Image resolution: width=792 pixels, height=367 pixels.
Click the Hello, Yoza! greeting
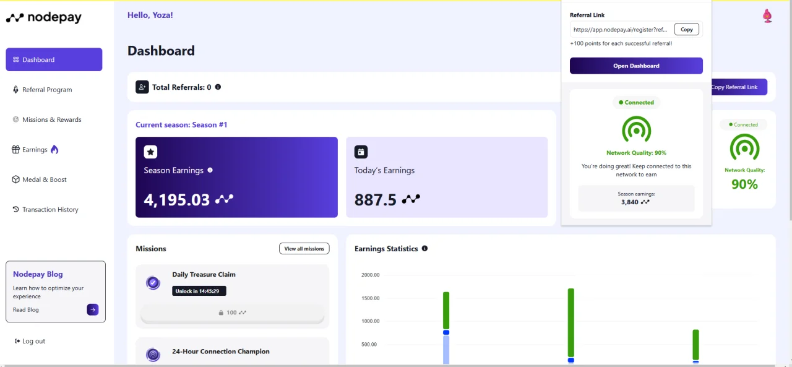[150, 15]
